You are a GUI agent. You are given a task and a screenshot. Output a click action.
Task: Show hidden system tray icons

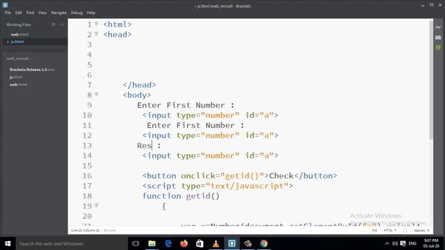pos(387,244)
